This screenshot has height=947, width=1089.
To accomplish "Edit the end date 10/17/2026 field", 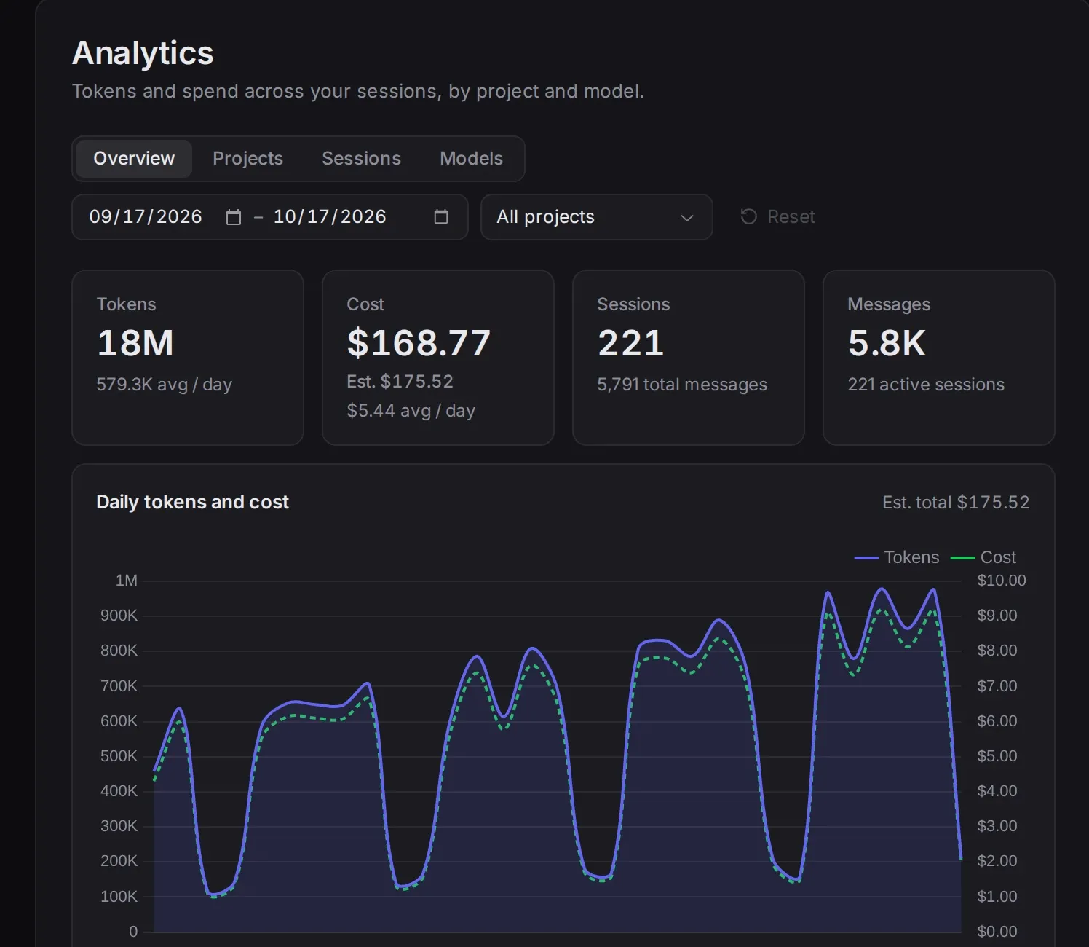I will [x=330, y=217].
